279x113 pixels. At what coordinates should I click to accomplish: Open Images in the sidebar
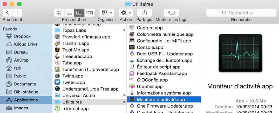26,108
